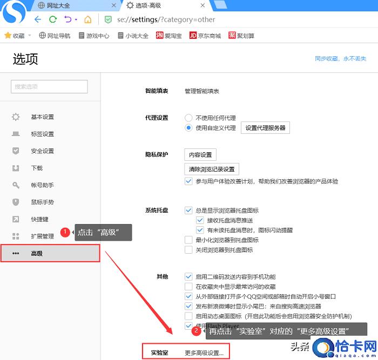Click the 同步收藏，永不丢失 link
378x360 pixels.
(340, 58)
